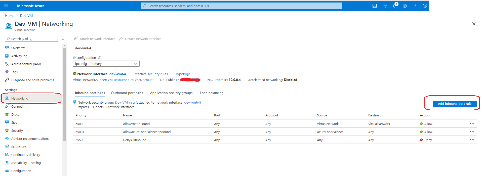Click the Access control (IAM) icon

coord(7,64)
